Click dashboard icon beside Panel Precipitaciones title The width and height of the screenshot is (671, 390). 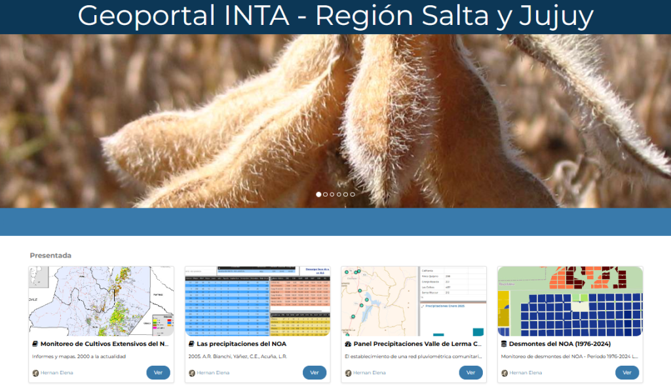coord(348,343)
